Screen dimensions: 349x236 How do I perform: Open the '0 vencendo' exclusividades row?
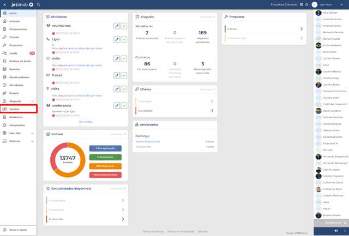click(x=86, y=210)
